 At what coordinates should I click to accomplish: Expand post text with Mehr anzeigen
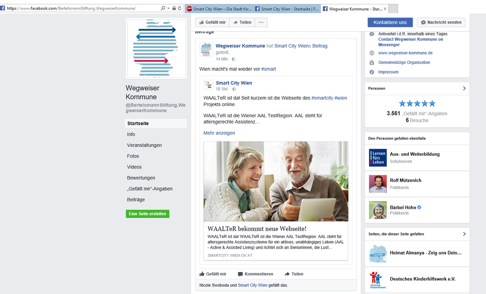tap(219, 133)
